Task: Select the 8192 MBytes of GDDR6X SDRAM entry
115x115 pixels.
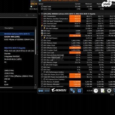Action: pos(19,39)
